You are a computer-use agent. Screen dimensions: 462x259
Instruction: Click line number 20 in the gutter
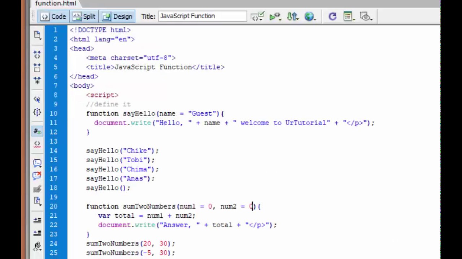pyautogui.click(x=53, y=206)
